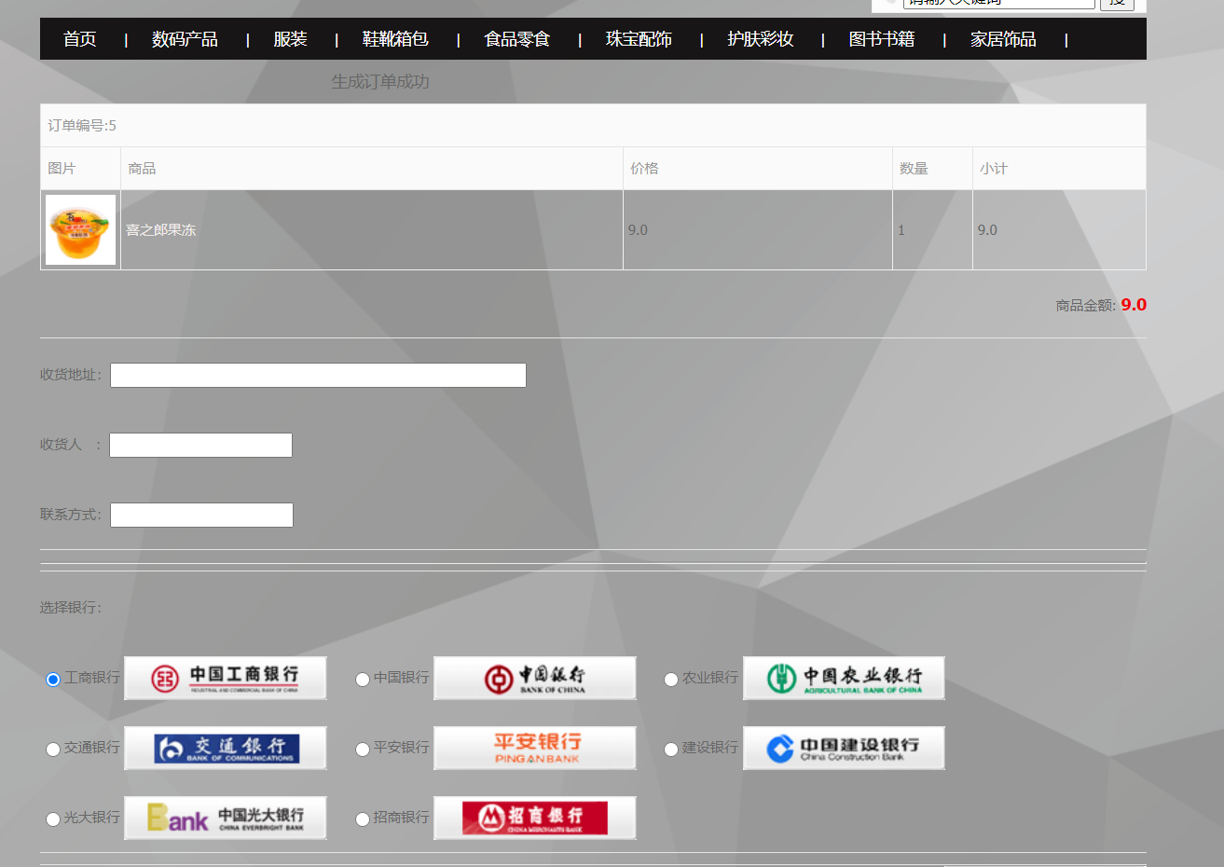Pick the 招商银行 radio button

tap(363, 819)
